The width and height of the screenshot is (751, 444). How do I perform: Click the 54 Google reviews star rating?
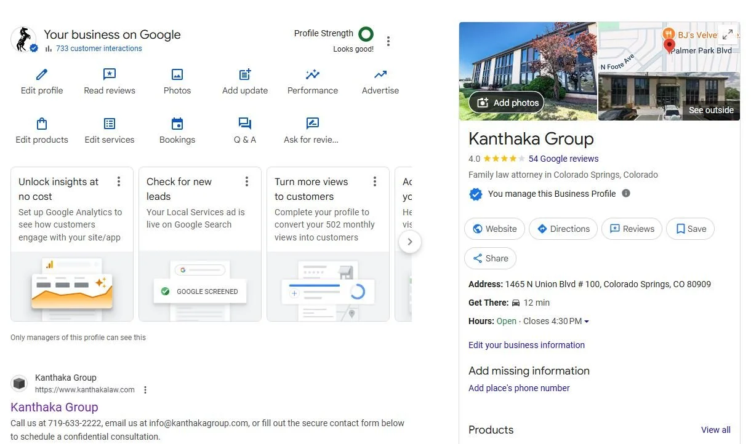pos(505,159)
